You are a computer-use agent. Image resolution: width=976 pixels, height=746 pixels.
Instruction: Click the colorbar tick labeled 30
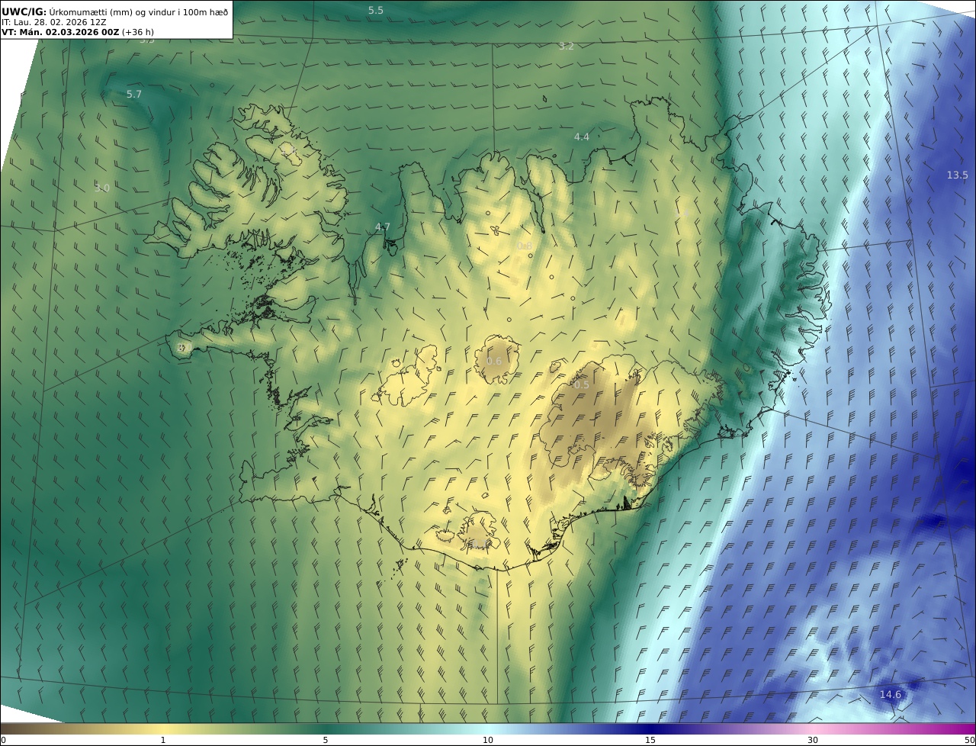click(x=813, y=740)
